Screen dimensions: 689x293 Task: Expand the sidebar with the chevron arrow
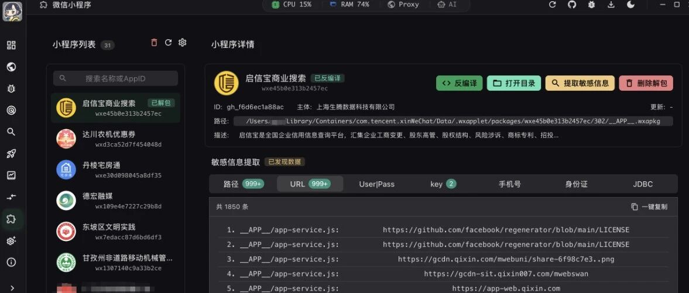pos(12,288)
